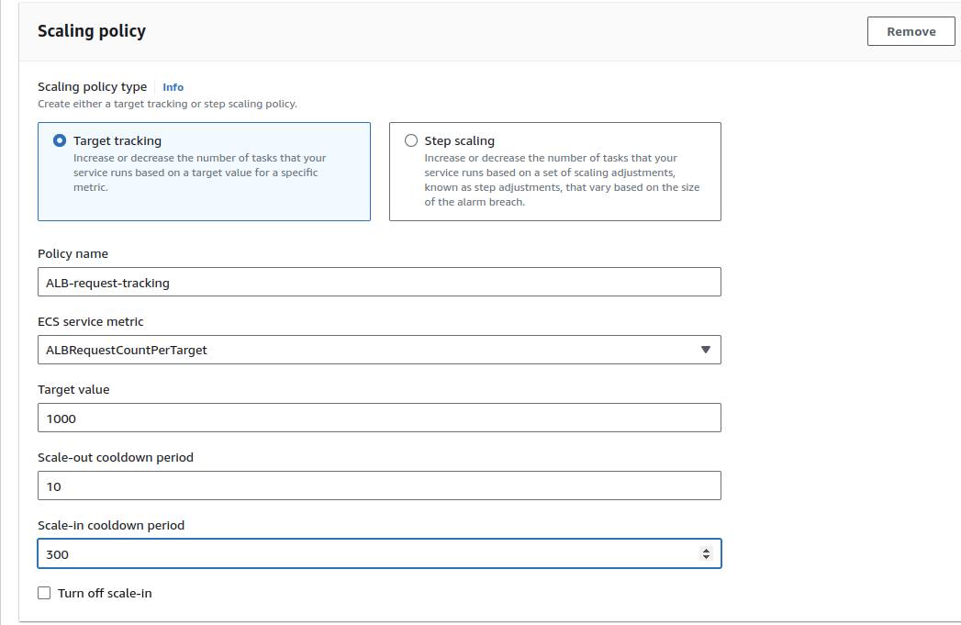The height and width of the screenshot is (625, 961).
Task: Click the Step scaling card description text
Action: 562,180
